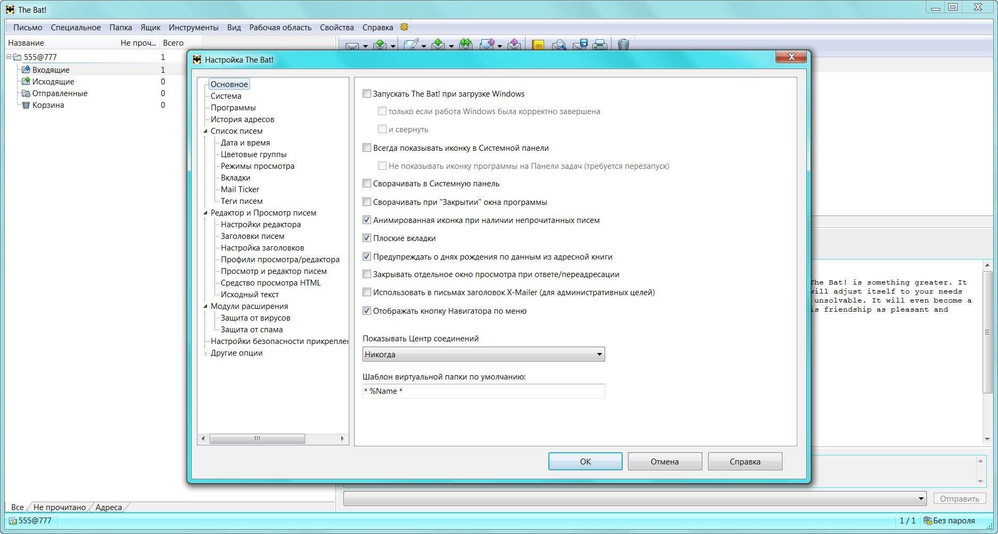Click the Справка button in the dialog

click(745, 461)
